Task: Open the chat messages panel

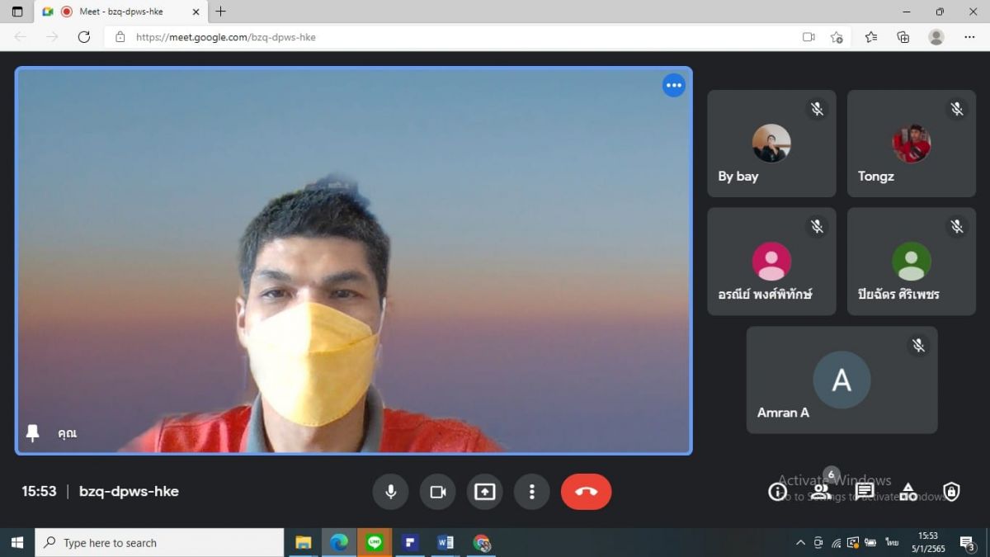Action: [x=864, y=492]
